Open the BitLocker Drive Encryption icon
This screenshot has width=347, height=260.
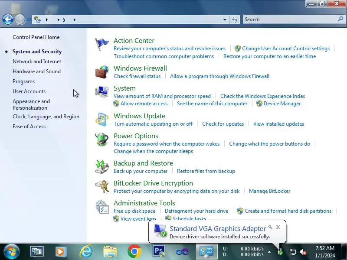[102, 187]
